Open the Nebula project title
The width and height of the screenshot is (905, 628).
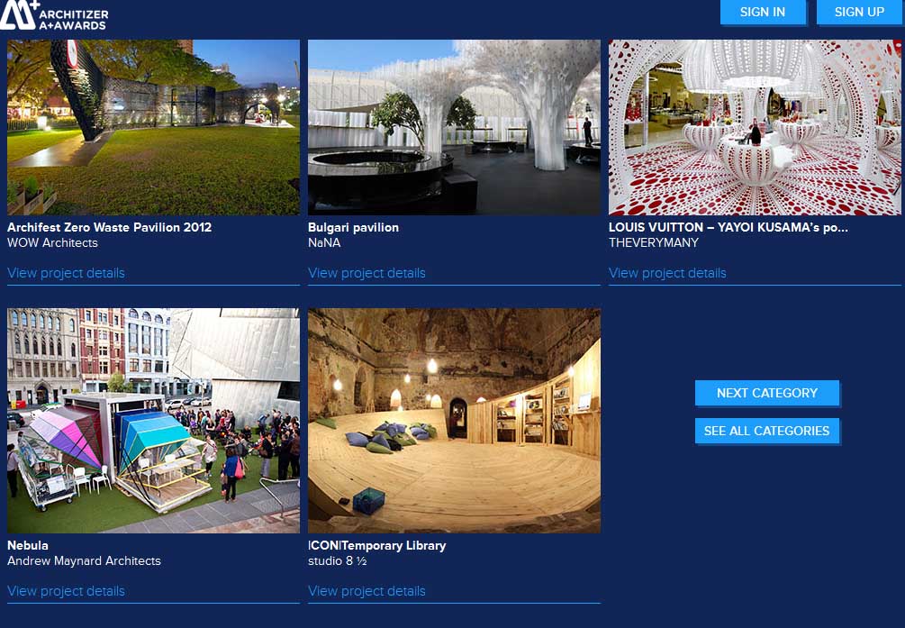(28, 545)
